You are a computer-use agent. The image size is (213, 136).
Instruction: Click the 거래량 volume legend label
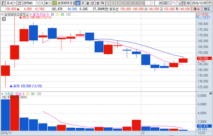pyautogui.click(x=9, y=94)
